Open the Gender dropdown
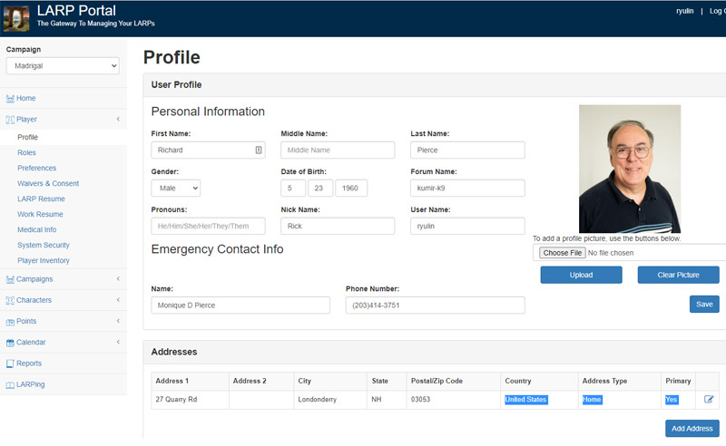 click(x=175, y=188)
